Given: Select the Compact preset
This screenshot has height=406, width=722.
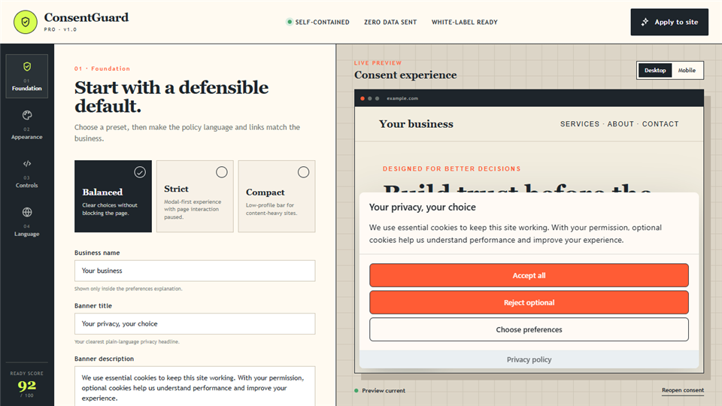Looking at the screenshot, I should click(277, 196).
